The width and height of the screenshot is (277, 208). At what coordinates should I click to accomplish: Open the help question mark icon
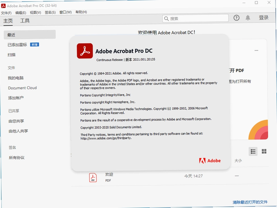point(236,18)
